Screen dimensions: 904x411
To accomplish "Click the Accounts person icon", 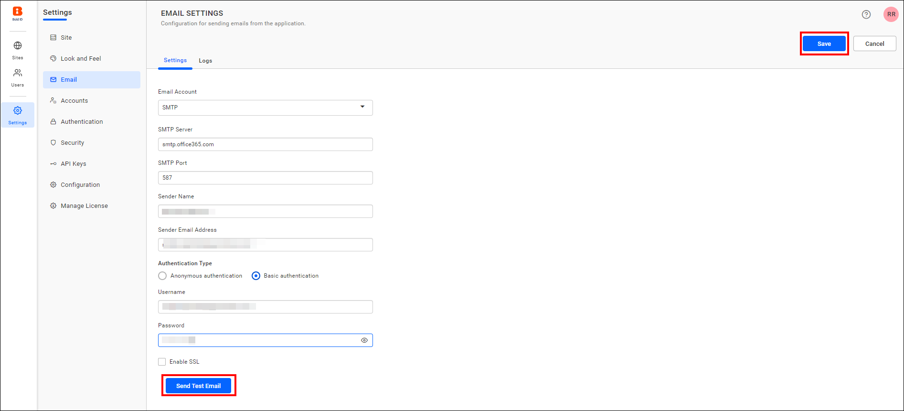I will pyautogui.click(x=53, y=101).
